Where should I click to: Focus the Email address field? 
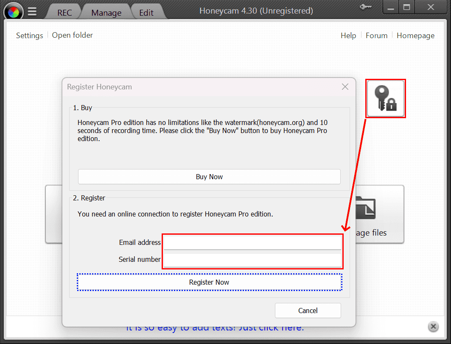click(x=252, y=243)
